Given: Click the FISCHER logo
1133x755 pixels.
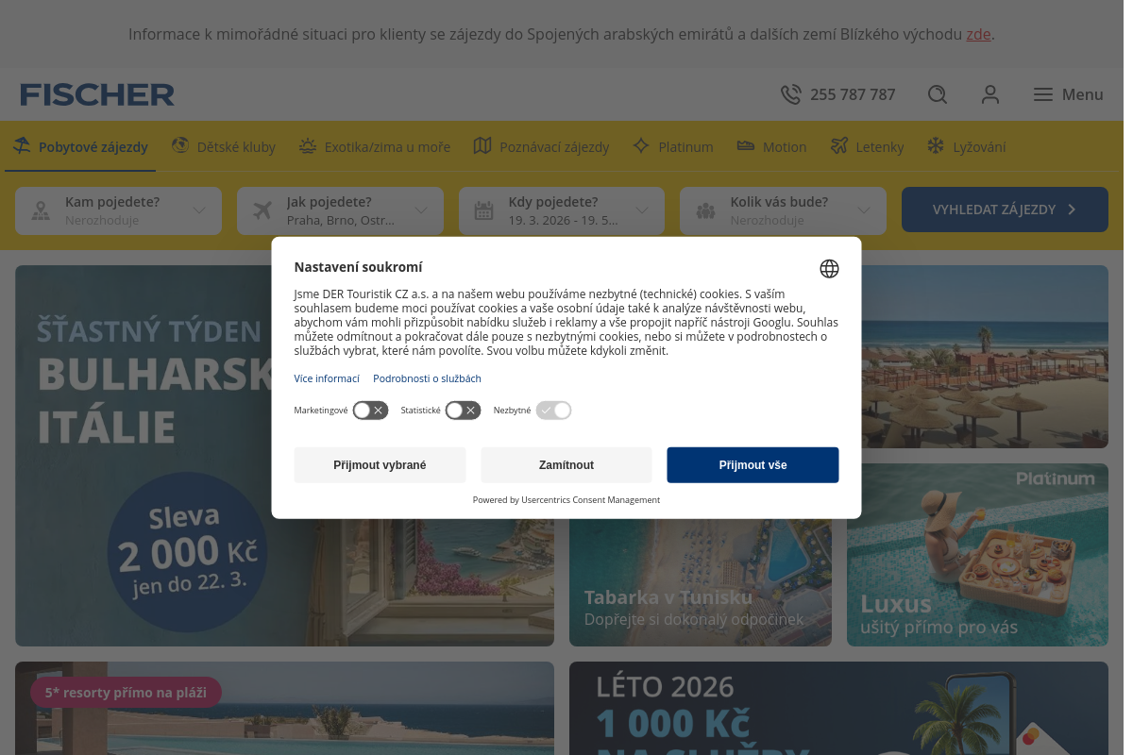Looking at the screenshot, I should click(97, 94).
